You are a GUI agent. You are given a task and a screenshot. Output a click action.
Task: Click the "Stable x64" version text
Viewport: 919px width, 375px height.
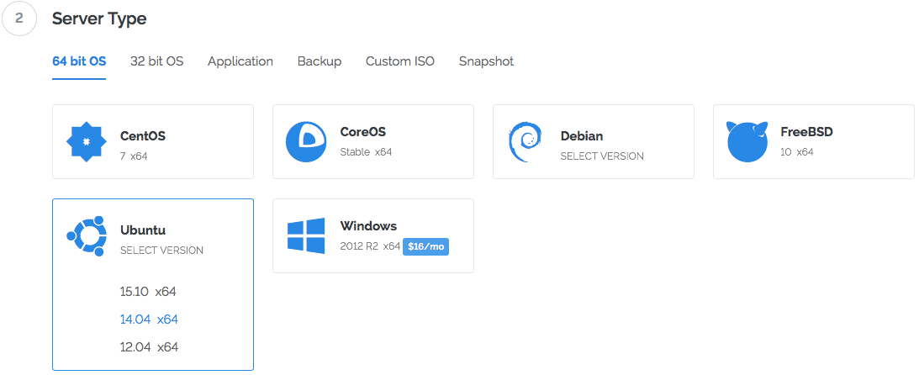(x=366, y=152)
